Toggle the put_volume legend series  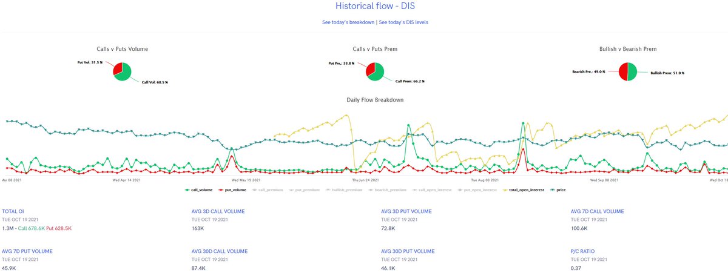pos(231,190)
